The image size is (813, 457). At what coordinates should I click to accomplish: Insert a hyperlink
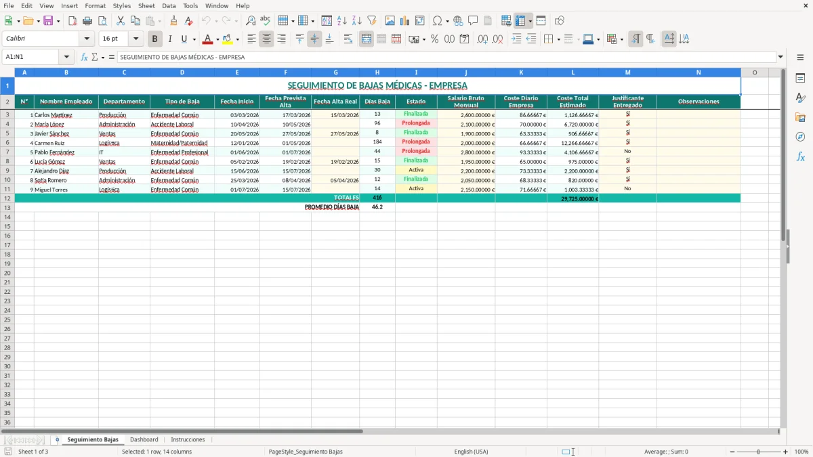point(458,21)
